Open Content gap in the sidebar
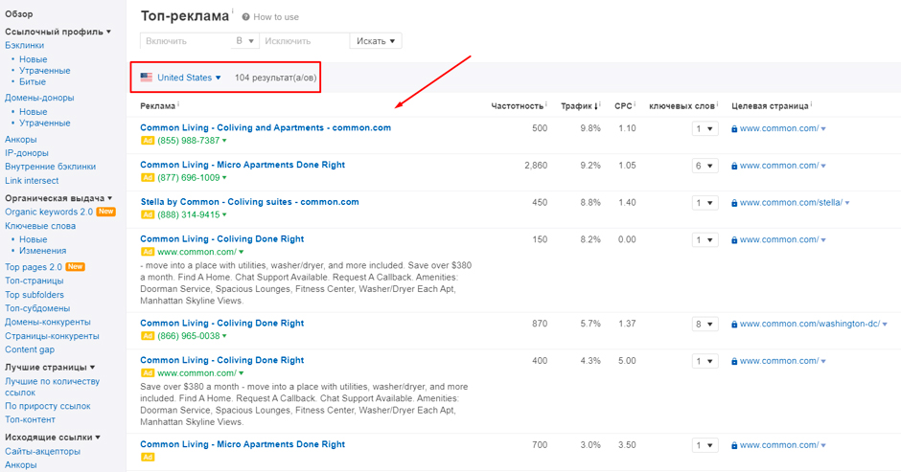This screenshot has width=901, height=472. [x=30, y=349]
